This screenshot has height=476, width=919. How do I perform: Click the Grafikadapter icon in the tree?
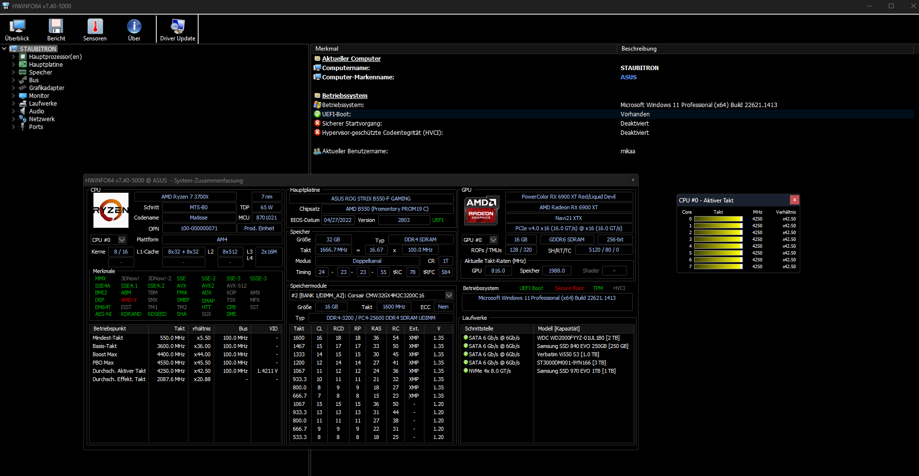coord(22,88)
